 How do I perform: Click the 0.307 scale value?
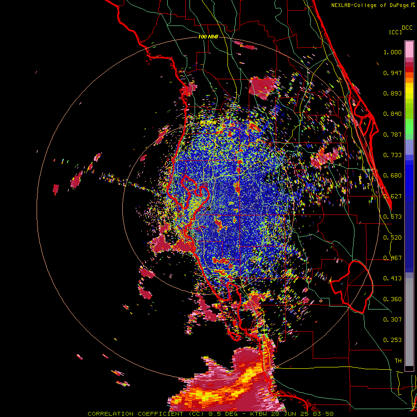[x=392, y=320]
